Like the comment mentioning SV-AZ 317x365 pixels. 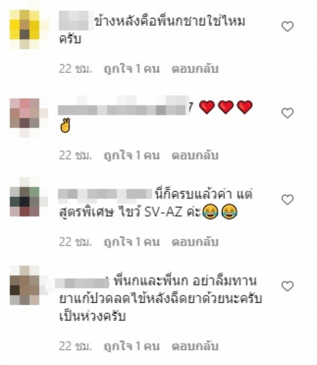287,200
